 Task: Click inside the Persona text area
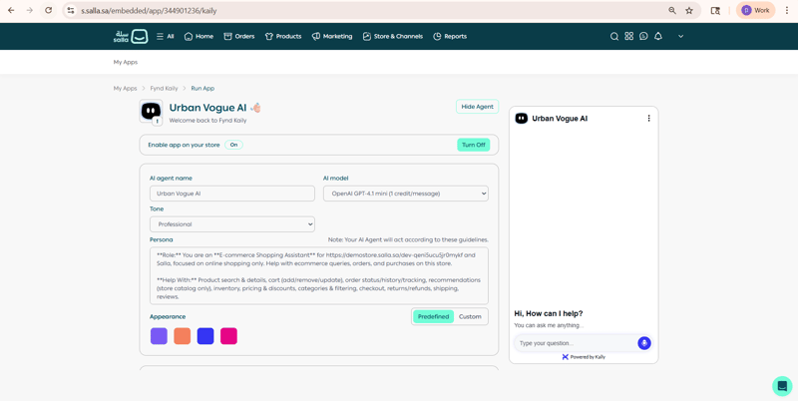pyautogui.click(x=318, y=276)
